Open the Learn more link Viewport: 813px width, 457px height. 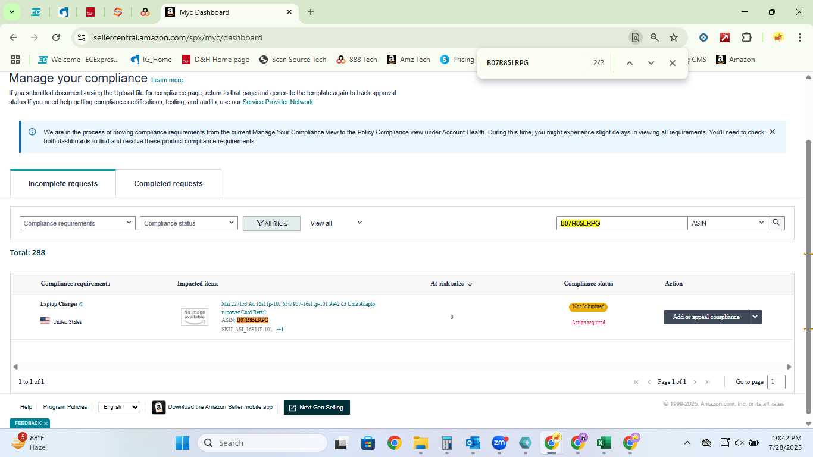[x=167, y=80]
